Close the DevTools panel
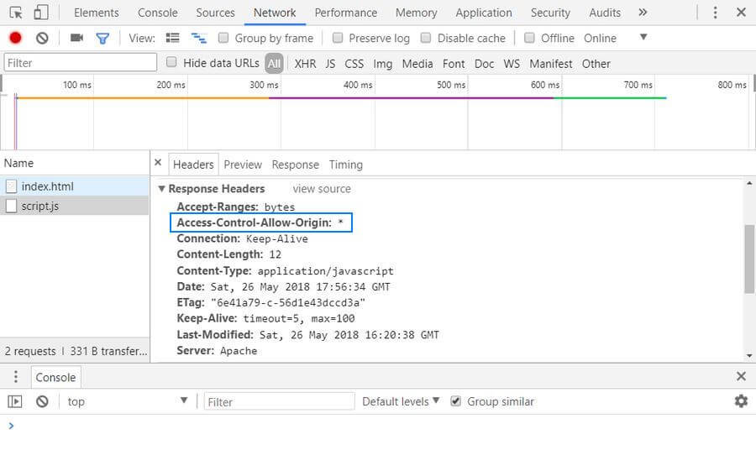The width and height of the screenshot is (756, 471). [741, 13]
